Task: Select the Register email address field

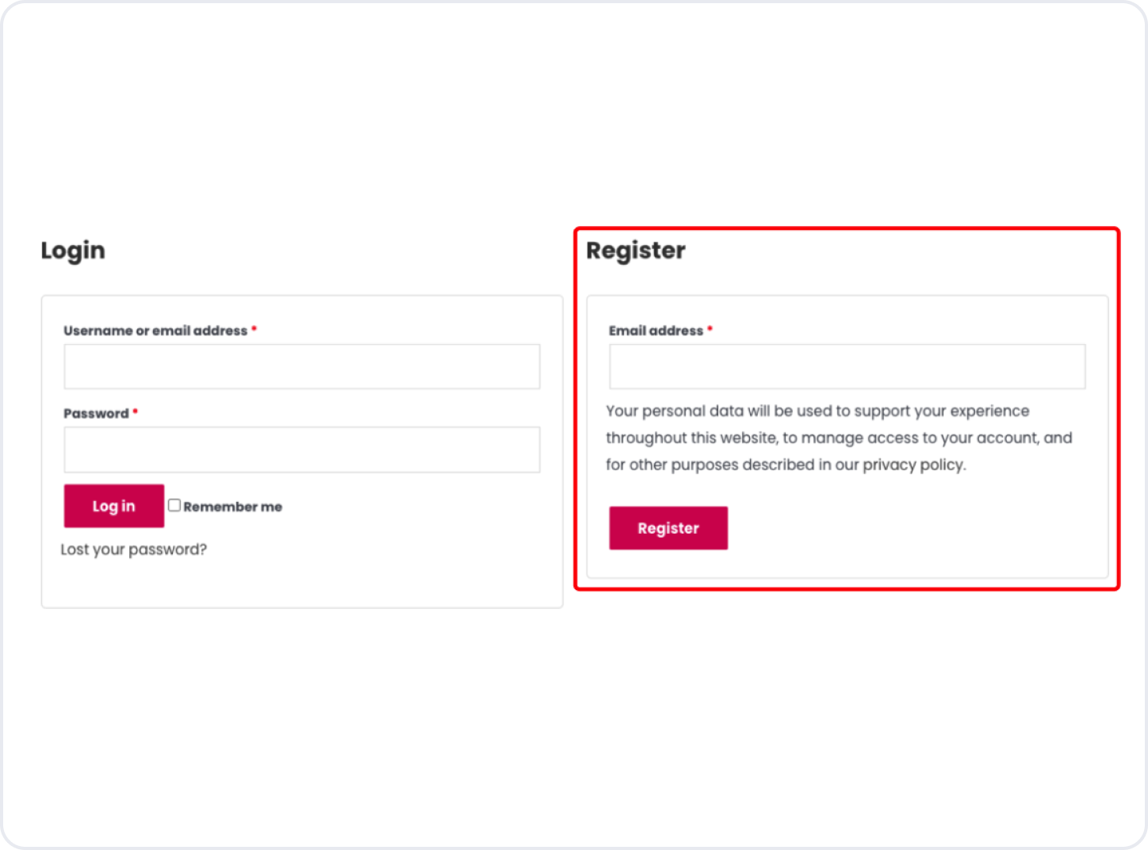Action: 847,366
